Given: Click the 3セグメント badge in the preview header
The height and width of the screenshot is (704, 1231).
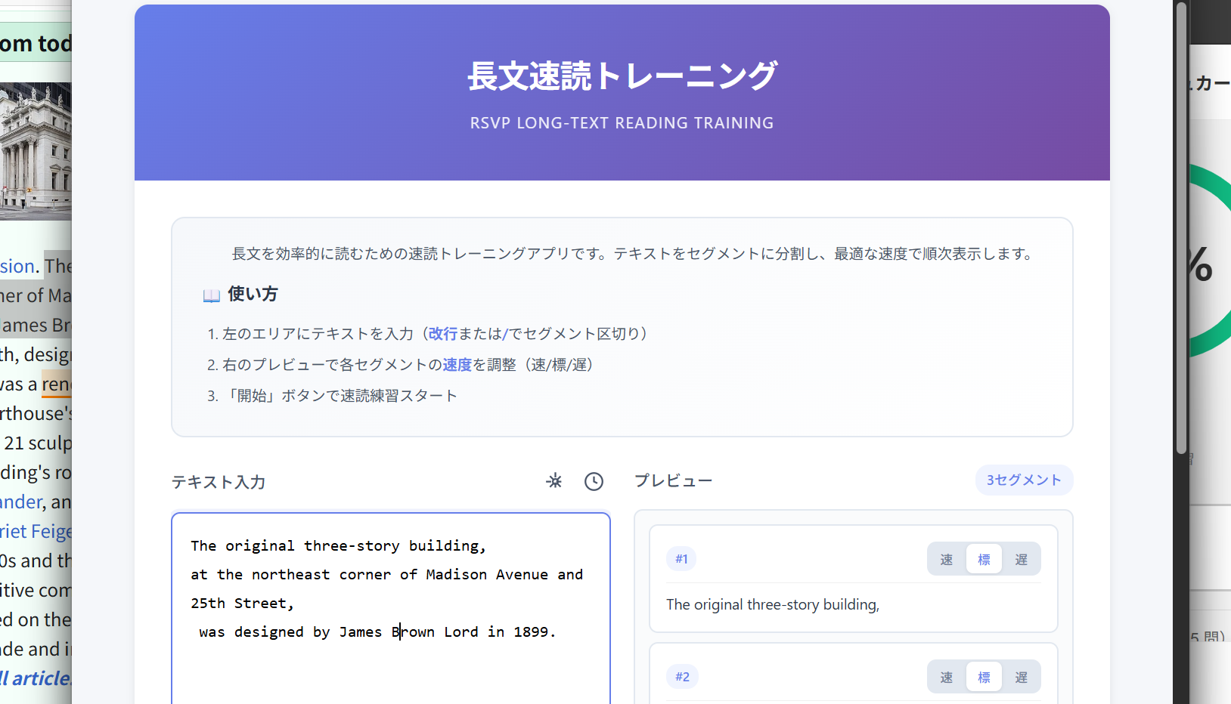Looking at the screenshot, I should [x=1025, y=480].
